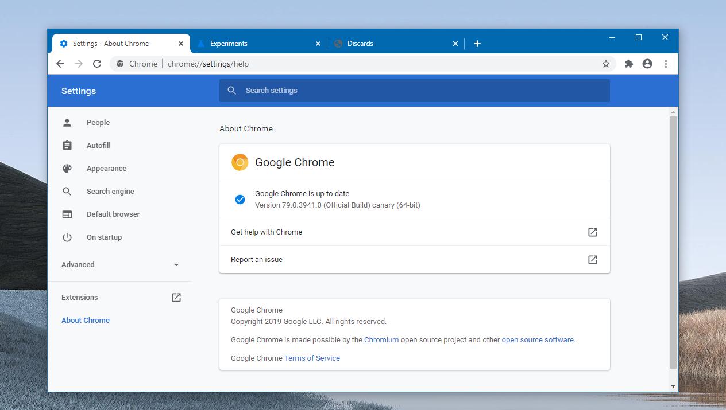Viewport: 726px width, 410px height.
Task: Open a new tab with the plus button
Action: tap(477, 43)
